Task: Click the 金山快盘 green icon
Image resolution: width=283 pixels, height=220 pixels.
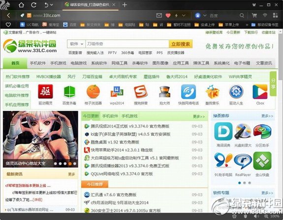Action: (x=262, y=161)
